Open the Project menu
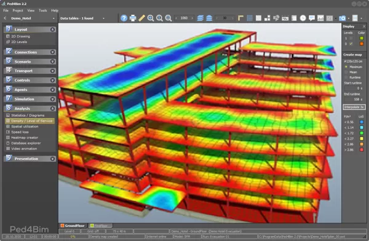The image size is (369, 241). [x=18, y=10]
